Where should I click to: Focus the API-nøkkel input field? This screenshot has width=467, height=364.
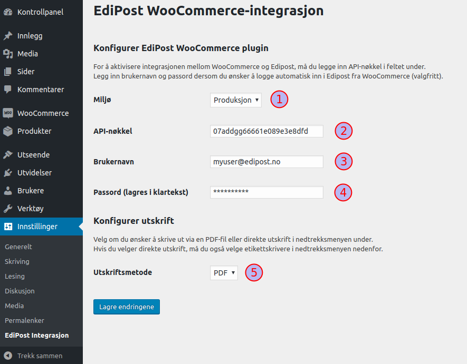pyautogui.click(x=266, y=131)
